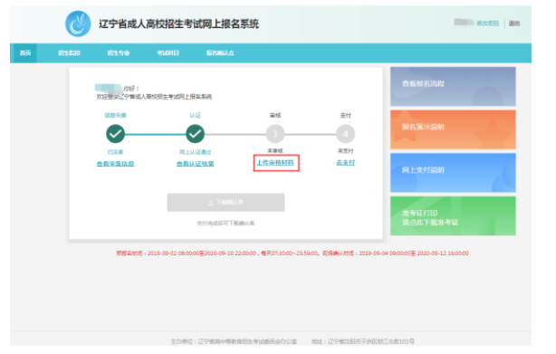Select the grey step 4 支付 circle

345,134
